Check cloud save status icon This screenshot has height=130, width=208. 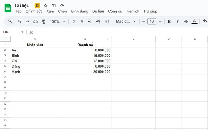point(62,6)
